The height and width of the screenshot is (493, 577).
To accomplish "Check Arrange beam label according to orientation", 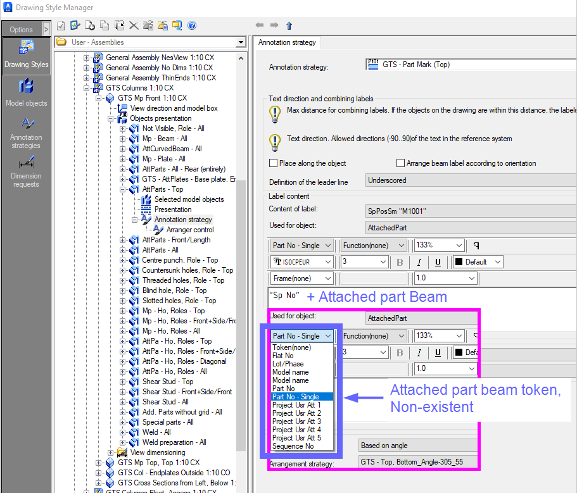I will [x=400, y=163].
